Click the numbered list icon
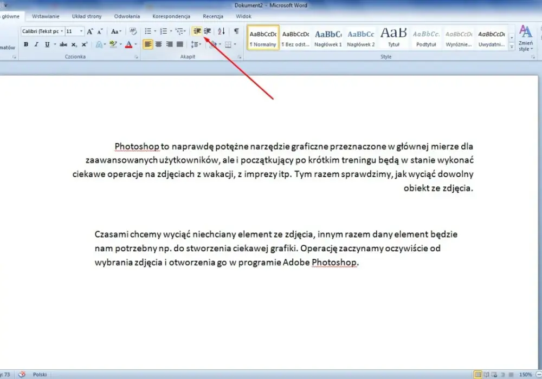This screenshot has height=379, width=542. (x=164, y=31)
